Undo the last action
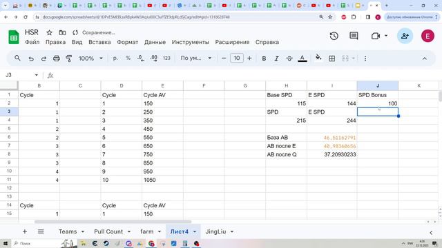The height and width of the screenshot is (248, 442). pos(31,59)
